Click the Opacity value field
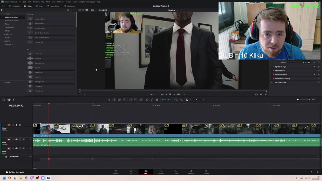This screenshot has width=322, height=181. pos(308,62)
